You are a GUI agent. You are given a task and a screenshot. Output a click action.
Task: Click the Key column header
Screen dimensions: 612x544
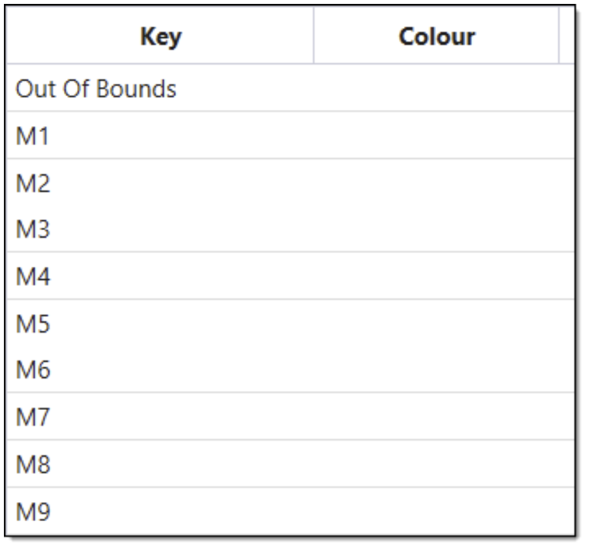(160, 37)
